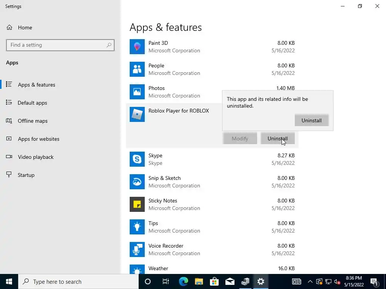Select the Sticky Notes entry name
Screen dimensions: 386x289
[x=162, y=201]
